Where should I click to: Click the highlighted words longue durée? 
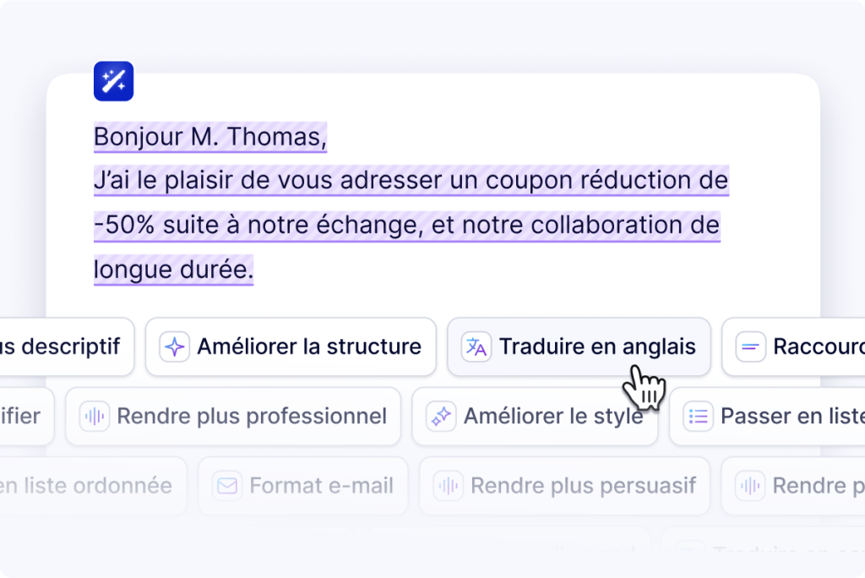pos(173,270)
